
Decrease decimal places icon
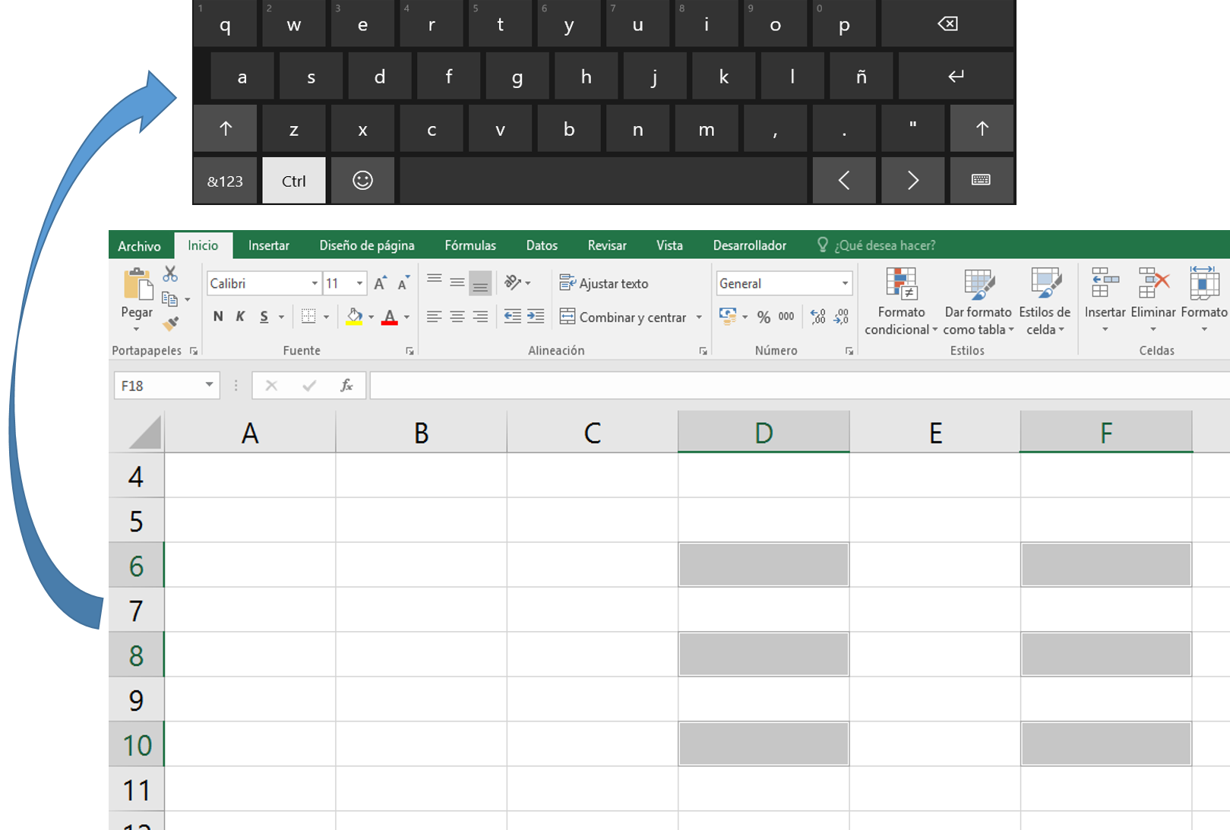point(841,317)
